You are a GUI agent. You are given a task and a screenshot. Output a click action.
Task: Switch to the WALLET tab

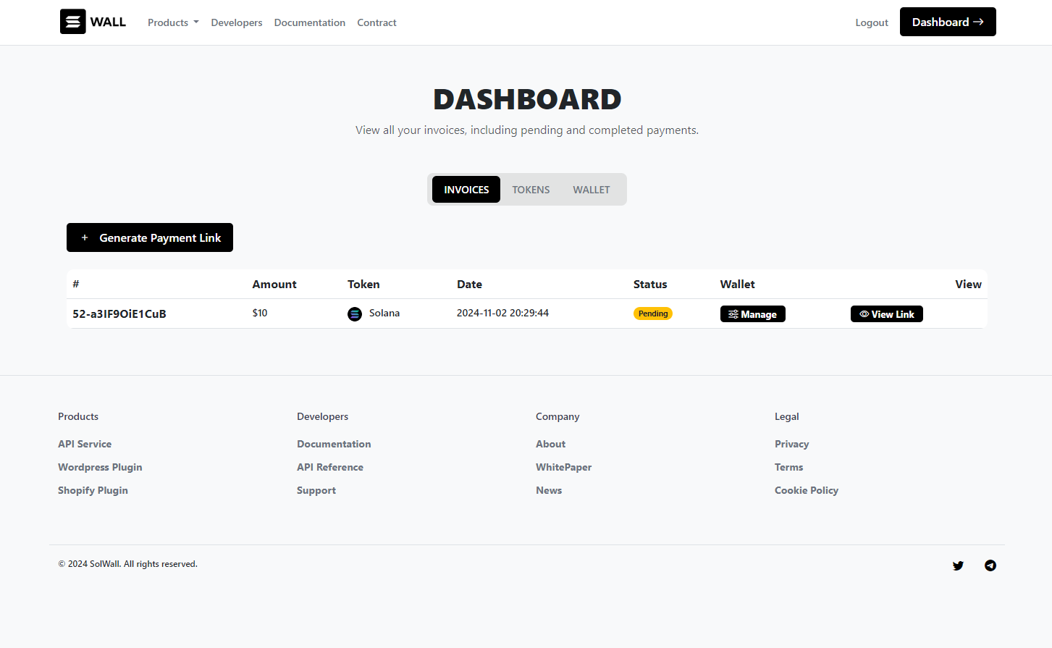592,190
